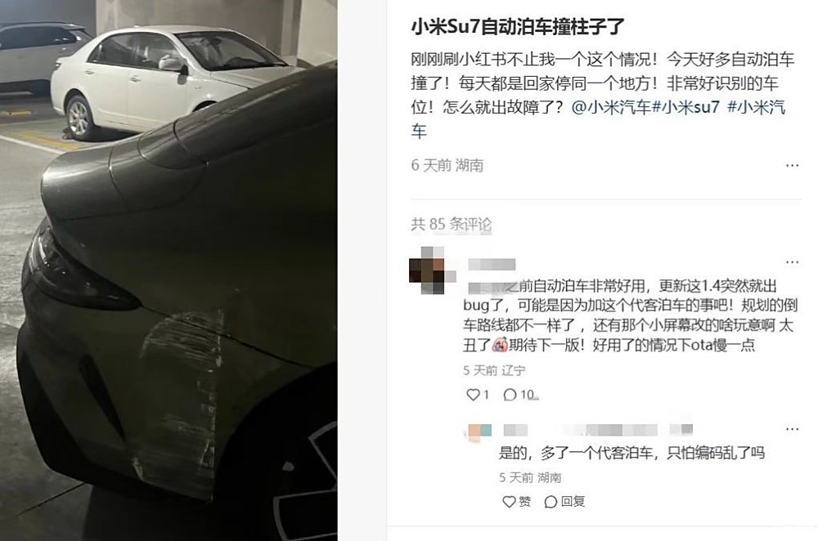Click the first comment's text about 1.4 update
Screen dimensions: 818x541
630,315
